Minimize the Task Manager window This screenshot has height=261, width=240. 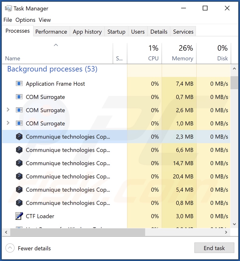[183, 8]
